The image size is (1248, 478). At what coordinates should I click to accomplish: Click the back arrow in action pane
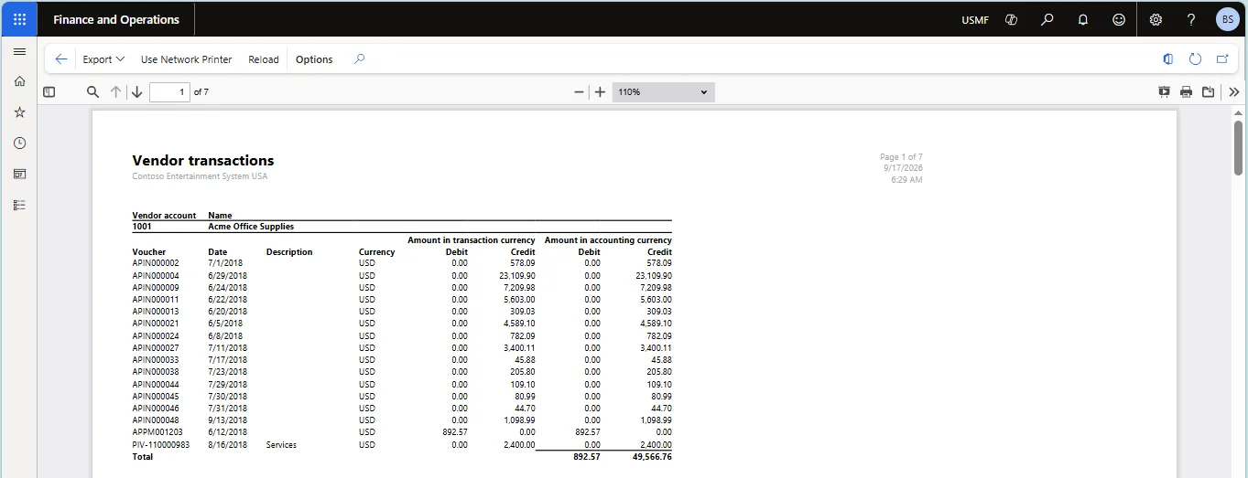(61, 59)
